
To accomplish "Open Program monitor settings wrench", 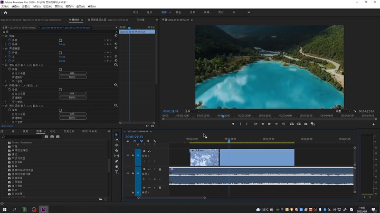I will pyautogui.click(x=355, y=111).
